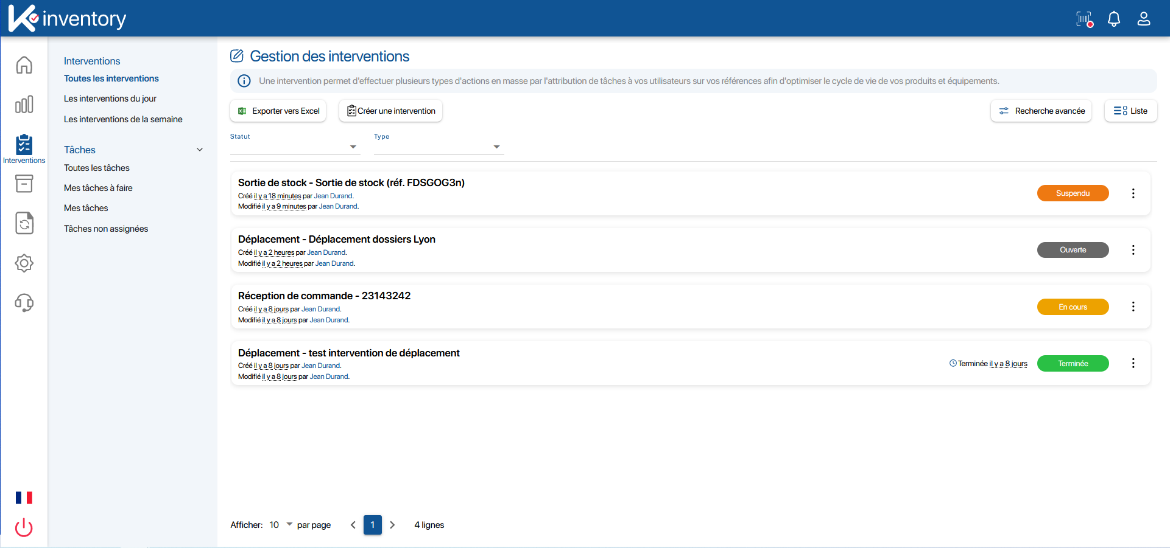The image size is (1170, 548).
Task: Open the archive box icon in sidebar
Action: [24, 184]
